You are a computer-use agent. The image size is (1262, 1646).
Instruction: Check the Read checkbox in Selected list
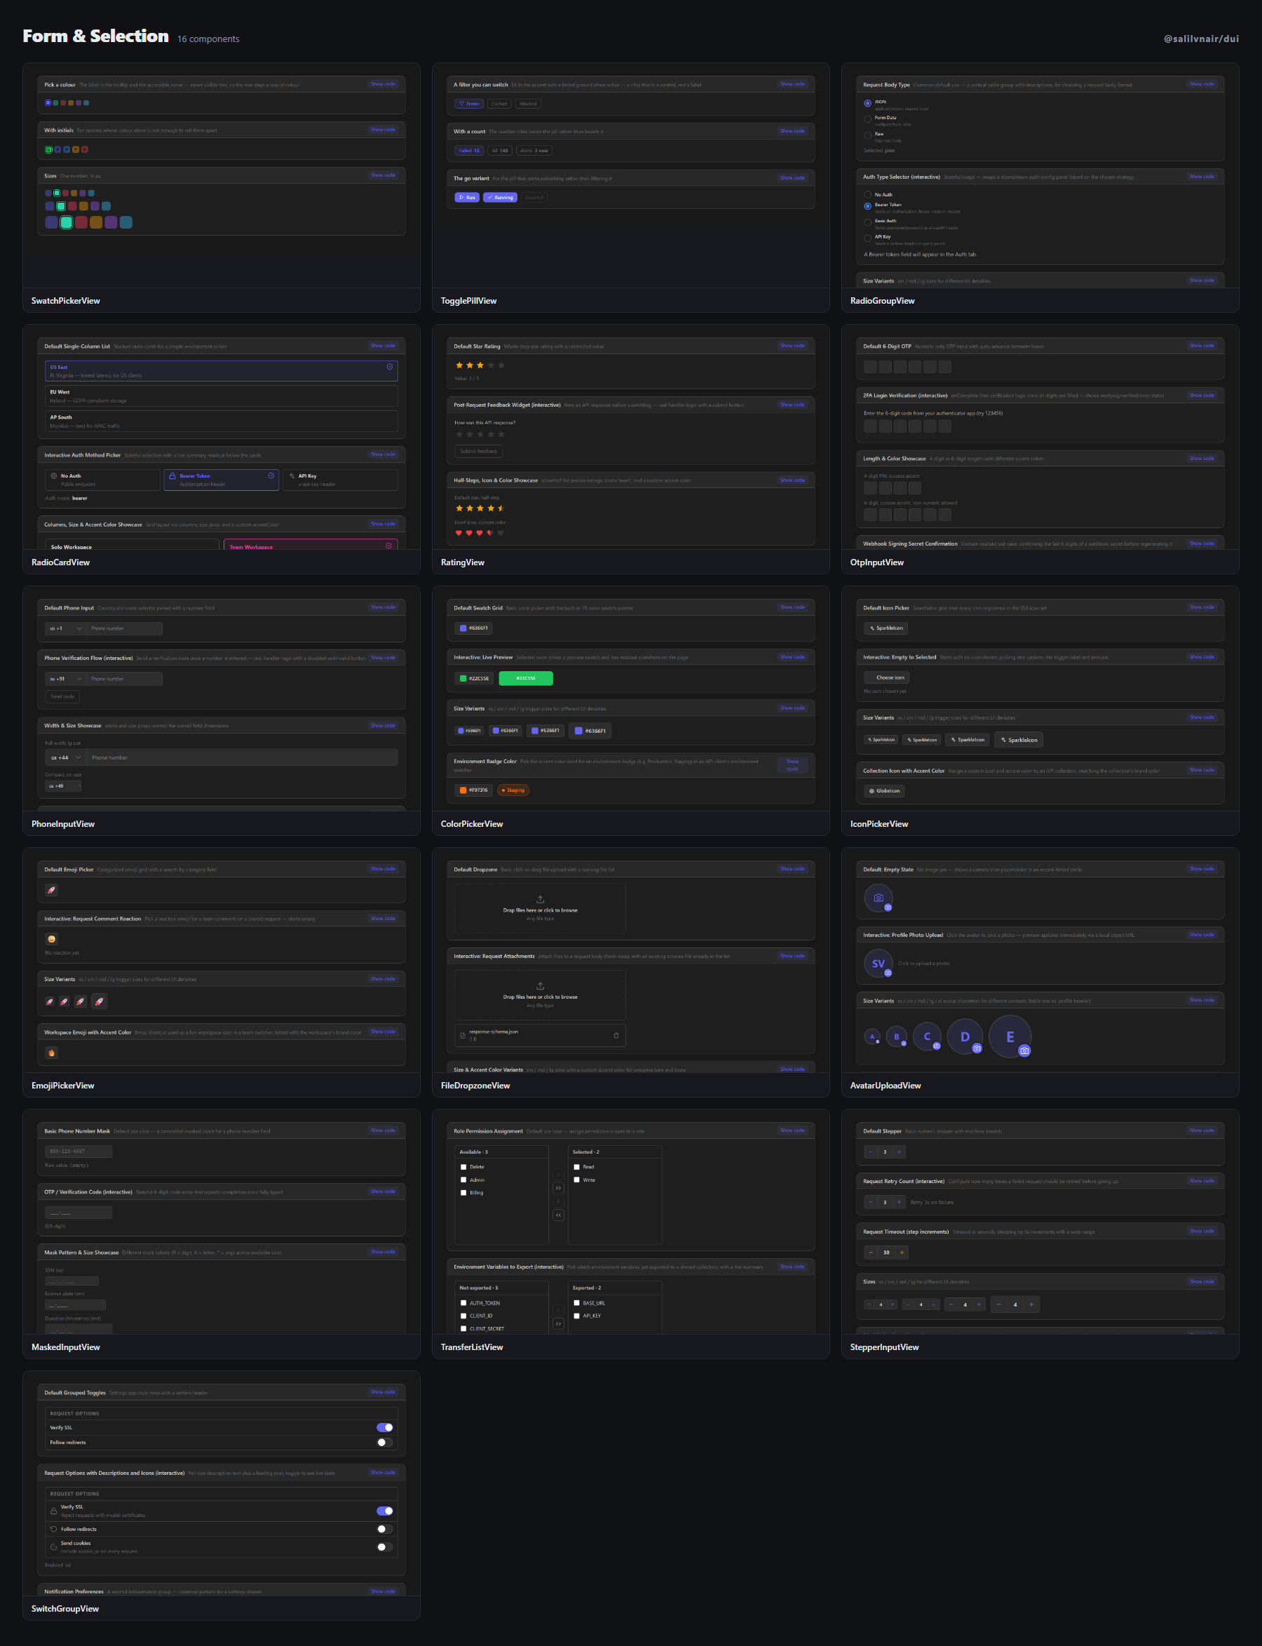click(x=576, y=1167)
